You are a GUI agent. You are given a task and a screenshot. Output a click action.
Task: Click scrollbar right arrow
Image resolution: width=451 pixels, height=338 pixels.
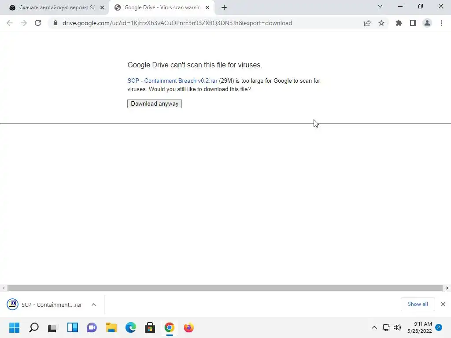click(x=447, y=288)
